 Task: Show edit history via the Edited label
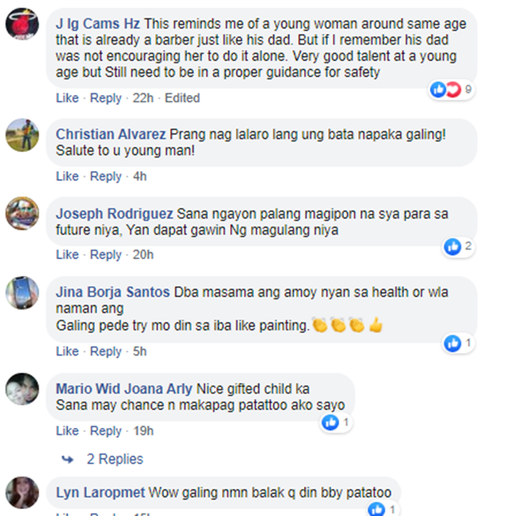click(182, 98)
